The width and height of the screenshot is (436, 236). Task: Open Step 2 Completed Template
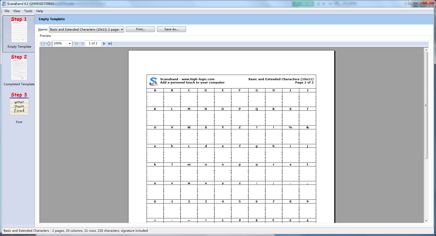coord(19,70)
